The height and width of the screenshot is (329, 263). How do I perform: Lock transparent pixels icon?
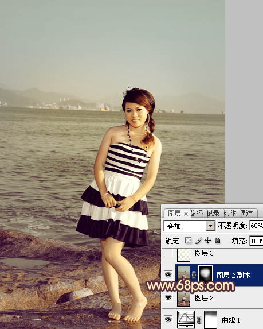tap(188, 241)
